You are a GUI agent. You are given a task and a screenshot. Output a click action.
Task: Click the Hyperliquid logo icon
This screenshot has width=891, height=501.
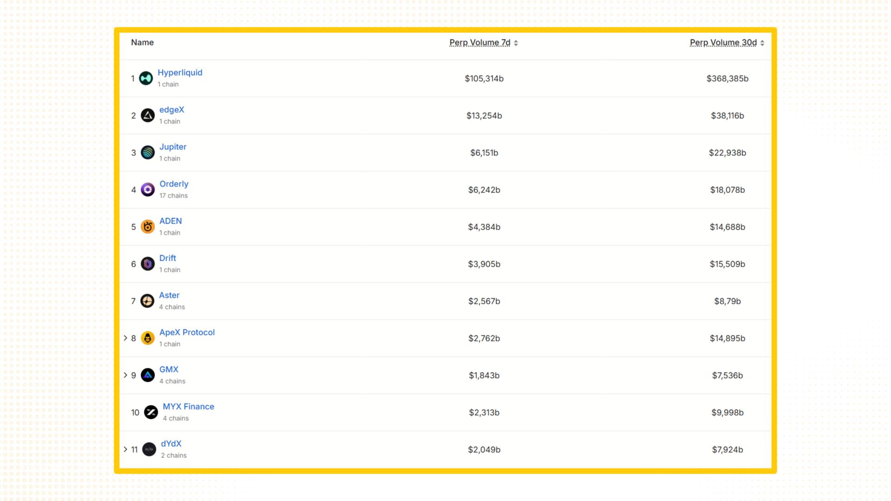pos(146,78)
